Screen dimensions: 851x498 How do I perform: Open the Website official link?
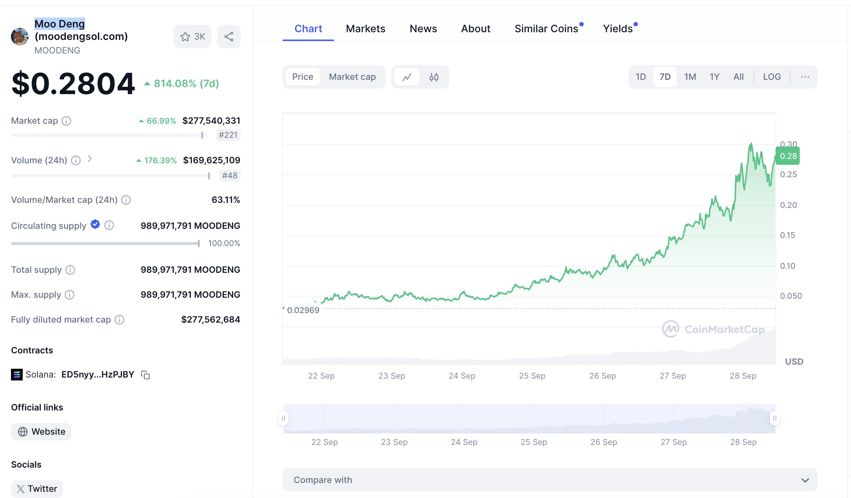[41, 432]
